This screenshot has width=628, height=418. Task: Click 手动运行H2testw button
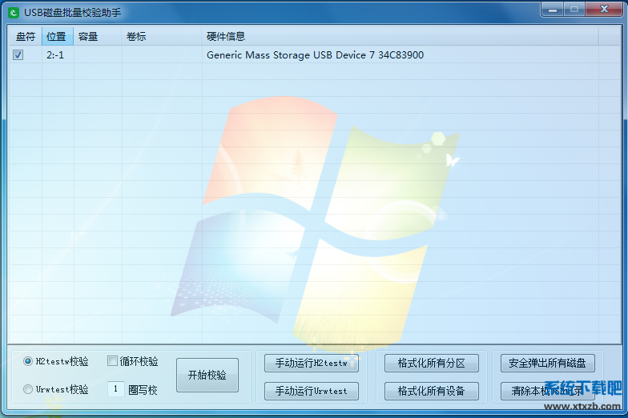click(311, 364)
